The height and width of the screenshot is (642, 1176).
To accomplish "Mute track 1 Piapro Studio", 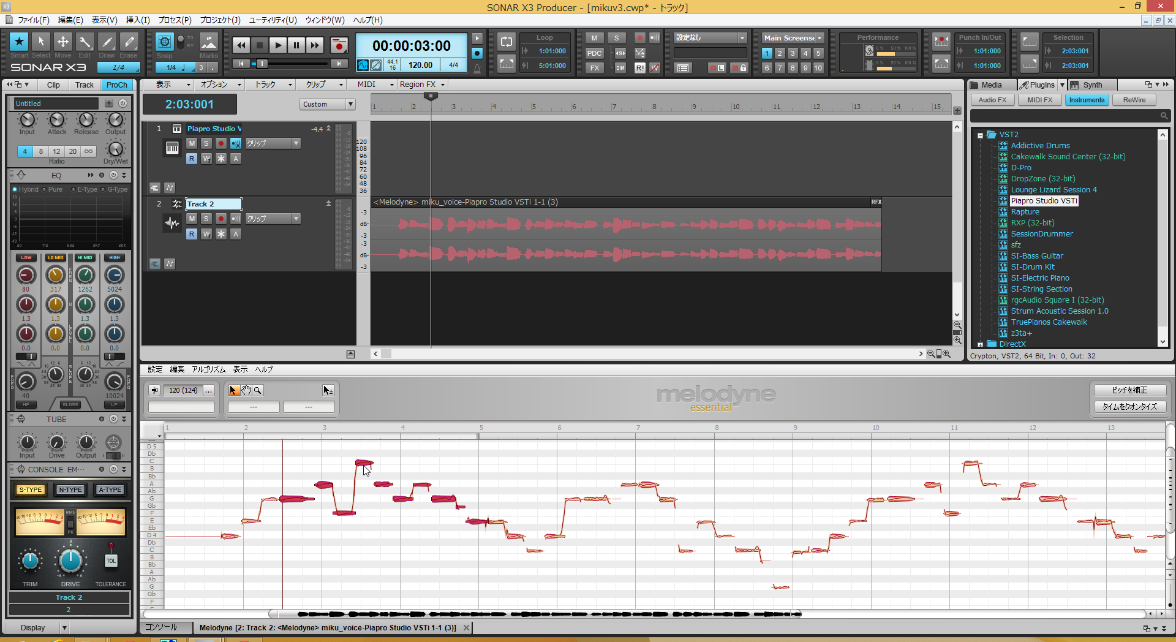I will (192, 143).
